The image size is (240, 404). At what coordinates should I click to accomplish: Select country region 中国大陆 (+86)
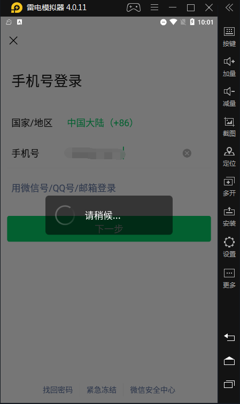100,123
